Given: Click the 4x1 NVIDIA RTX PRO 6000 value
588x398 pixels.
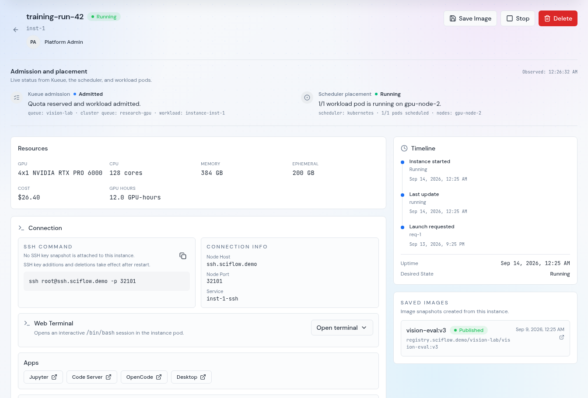Looking at the screenshot, I should pyautogui.click(x=60, y=173).
